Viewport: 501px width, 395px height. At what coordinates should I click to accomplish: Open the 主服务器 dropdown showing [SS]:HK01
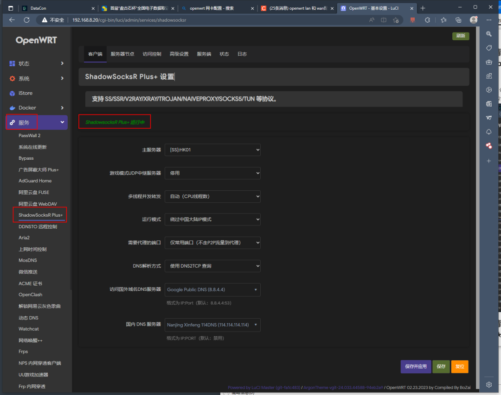[212, 150]
